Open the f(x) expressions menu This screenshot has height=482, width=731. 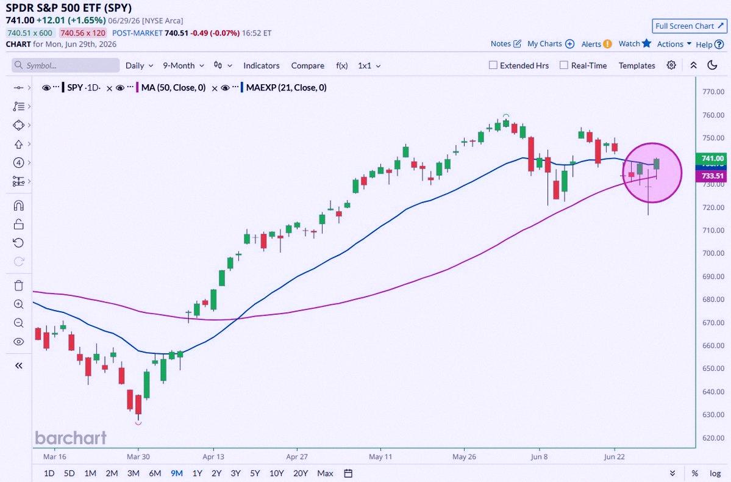342,65
